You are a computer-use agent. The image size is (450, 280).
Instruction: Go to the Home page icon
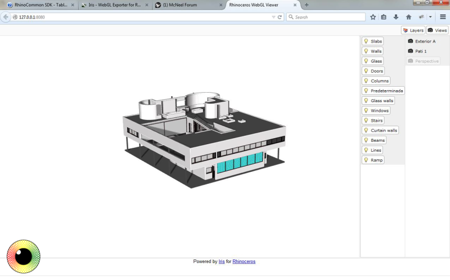point(408,17)
